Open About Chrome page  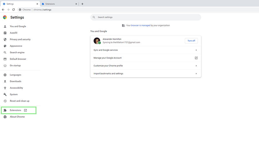tap(17, 117)
